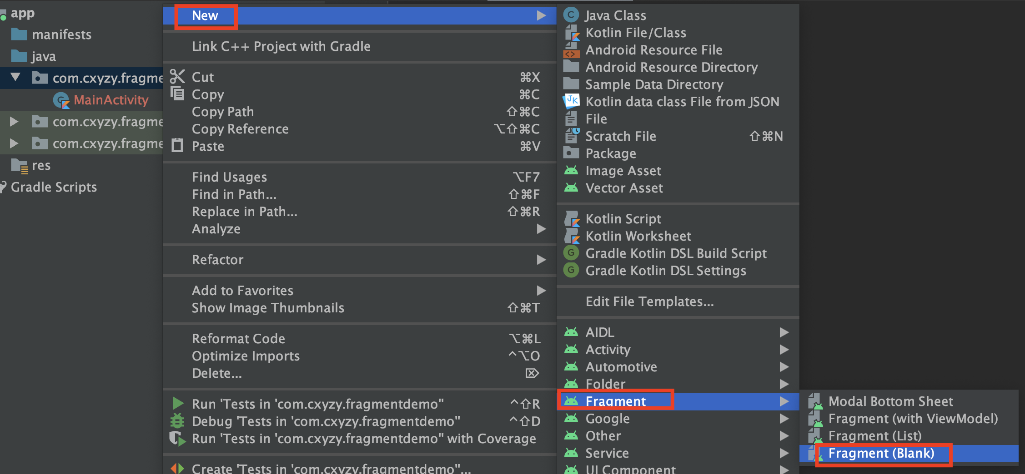Click the Sample Data Directory folder icon
This screenshot has height=474, width=1025.
(571, 84)
